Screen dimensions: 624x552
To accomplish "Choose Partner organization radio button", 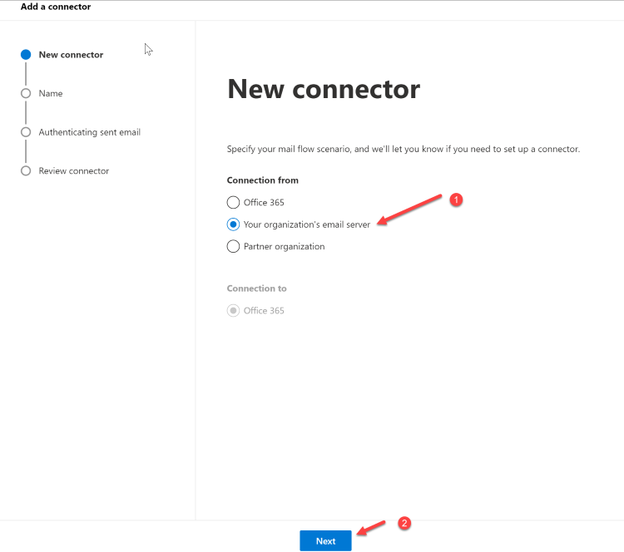I will 233,246.
